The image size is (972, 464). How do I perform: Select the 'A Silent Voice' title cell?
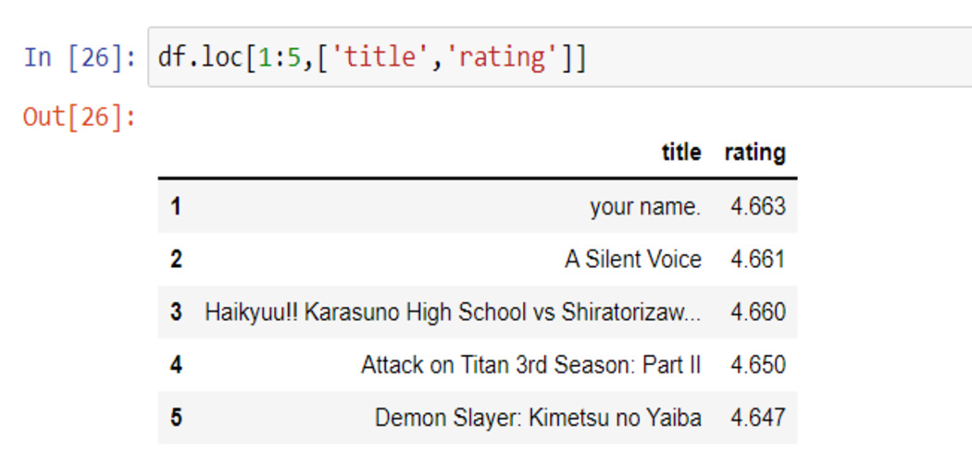click(x=633, y=260)
